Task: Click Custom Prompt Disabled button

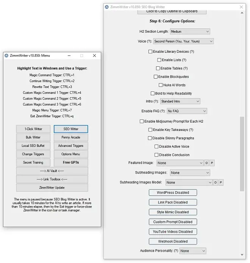Action: coord(173,222)
